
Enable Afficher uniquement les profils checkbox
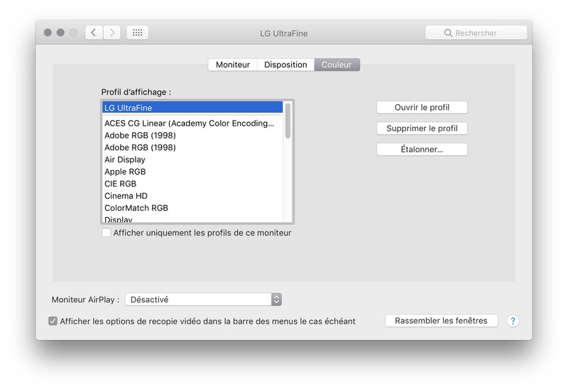(x=106, y=233)
